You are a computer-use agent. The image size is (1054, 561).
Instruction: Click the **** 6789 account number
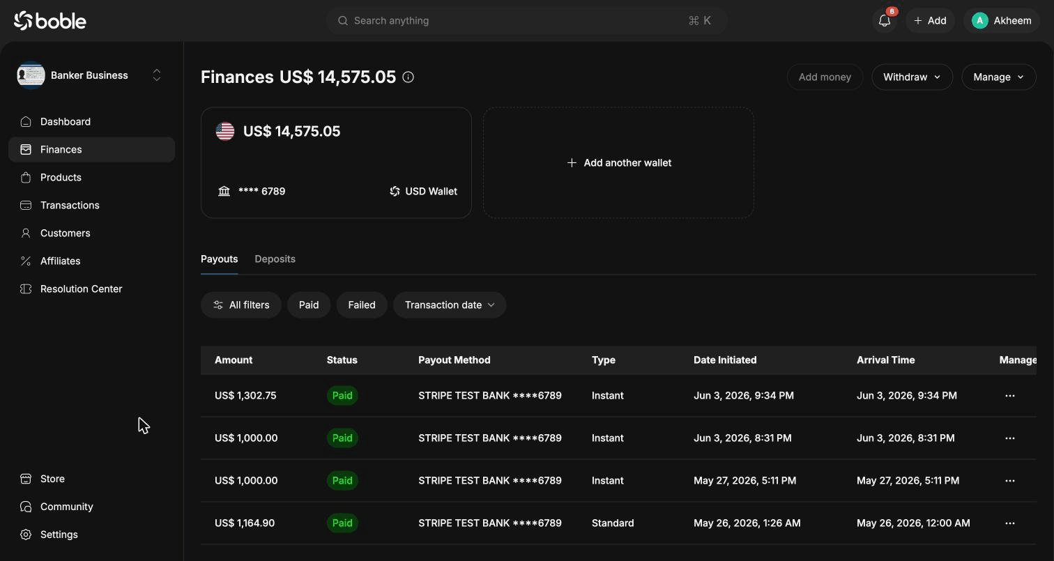[261, 191]
